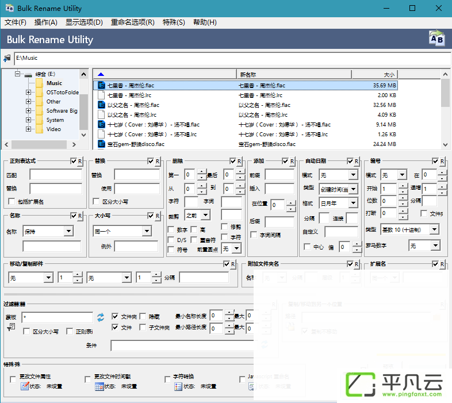Click the R reset button for 替换 section
The width and height of the screenshot is (452, 403).
(x=158, y=161)
